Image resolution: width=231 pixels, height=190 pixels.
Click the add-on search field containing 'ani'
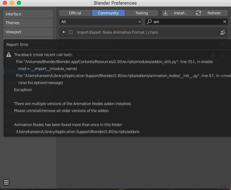187,22
